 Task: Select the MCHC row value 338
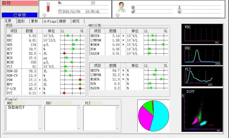click(33, 62)
